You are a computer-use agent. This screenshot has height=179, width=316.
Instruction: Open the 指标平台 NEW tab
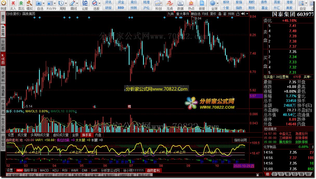(26, 170)
